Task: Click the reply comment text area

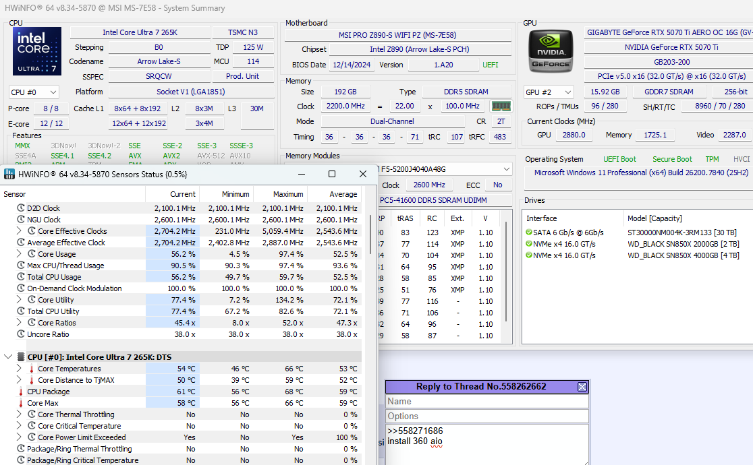Action: (x=487, y=444)
